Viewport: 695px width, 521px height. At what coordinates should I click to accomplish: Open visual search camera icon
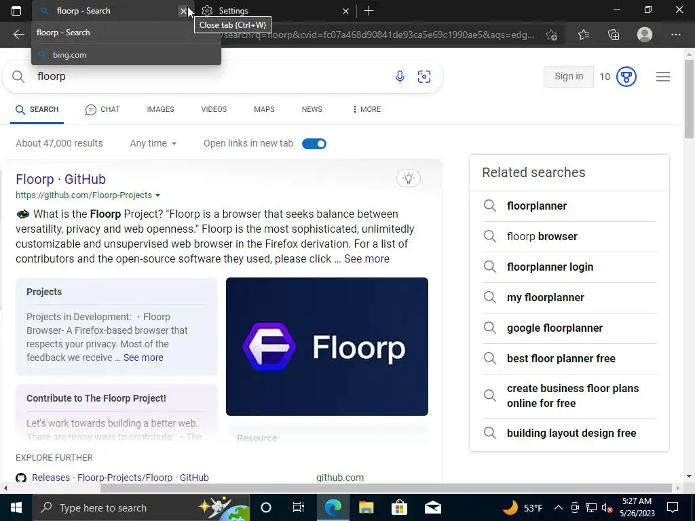click(x=424, y=77)
